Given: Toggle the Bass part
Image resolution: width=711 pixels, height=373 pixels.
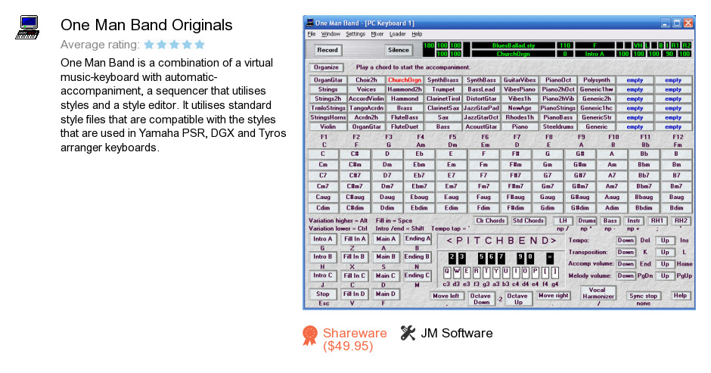Looking at the screenshot, I should pos(610,220).
